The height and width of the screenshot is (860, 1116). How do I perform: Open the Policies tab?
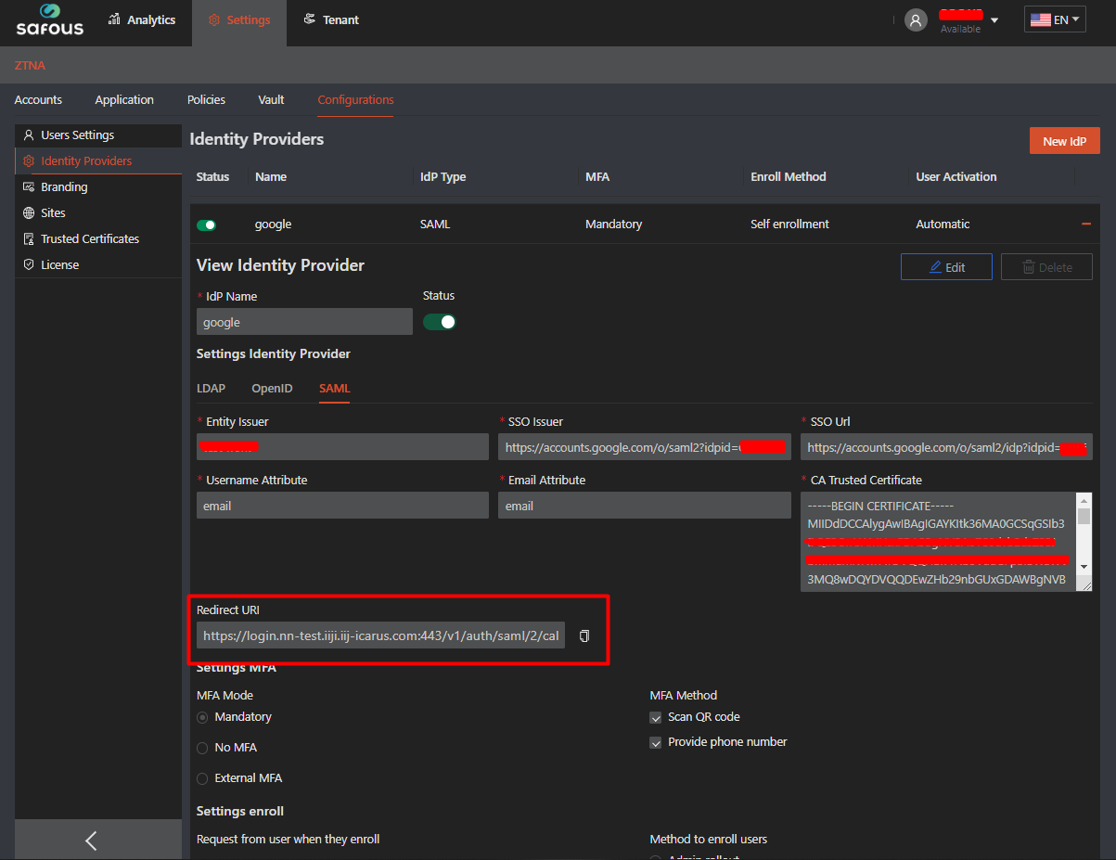point(206,100)
